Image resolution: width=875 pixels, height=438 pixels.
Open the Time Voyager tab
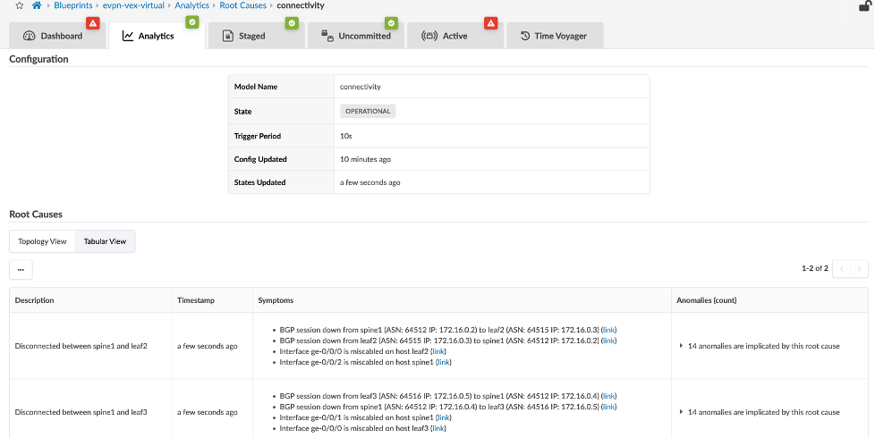pos(554,37)
